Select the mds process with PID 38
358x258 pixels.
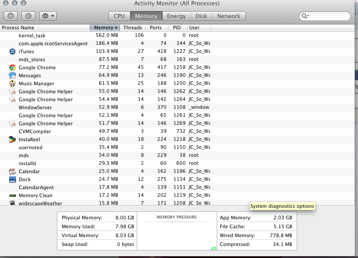click(177, 155)
